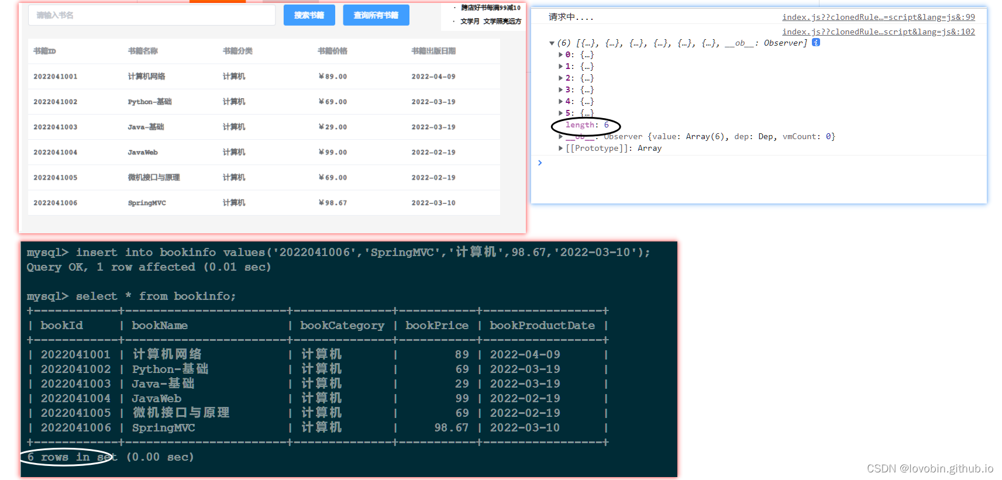The image size is (1002, 480).
Task: Click the JavaWeb book name in web table
Action: [143, 152]
